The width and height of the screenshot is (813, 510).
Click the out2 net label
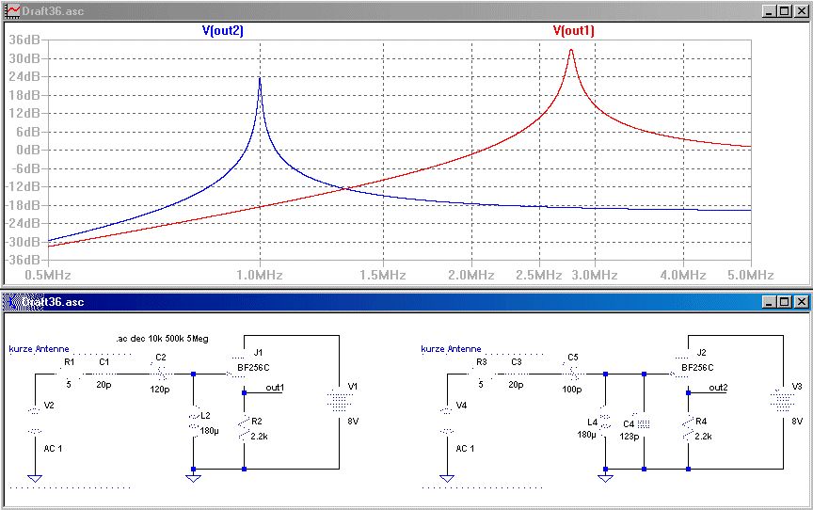[718, 387]
